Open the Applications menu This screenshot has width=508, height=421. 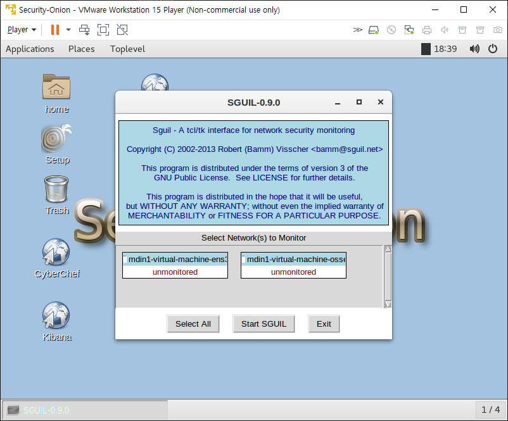30,49
